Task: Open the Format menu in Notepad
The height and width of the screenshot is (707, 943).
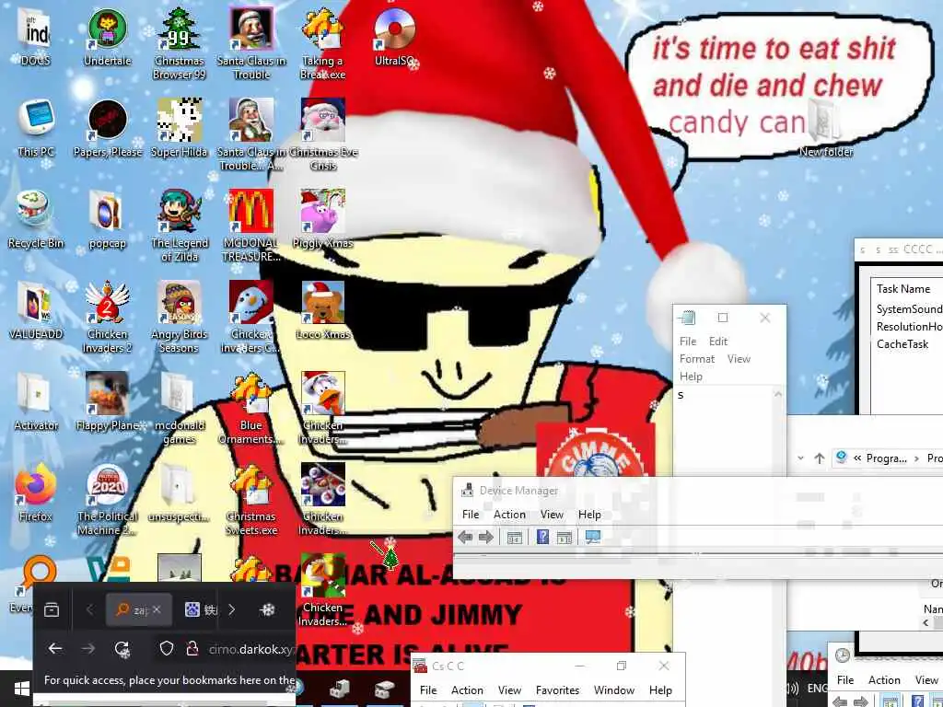Action: tap(697, 358)
